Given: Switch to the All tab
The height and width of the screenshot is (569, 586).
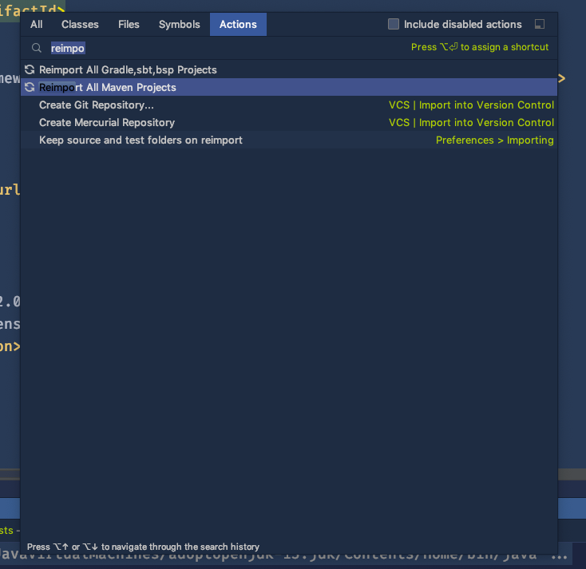Looking at the screenshot, I should (x=36, y=24).
